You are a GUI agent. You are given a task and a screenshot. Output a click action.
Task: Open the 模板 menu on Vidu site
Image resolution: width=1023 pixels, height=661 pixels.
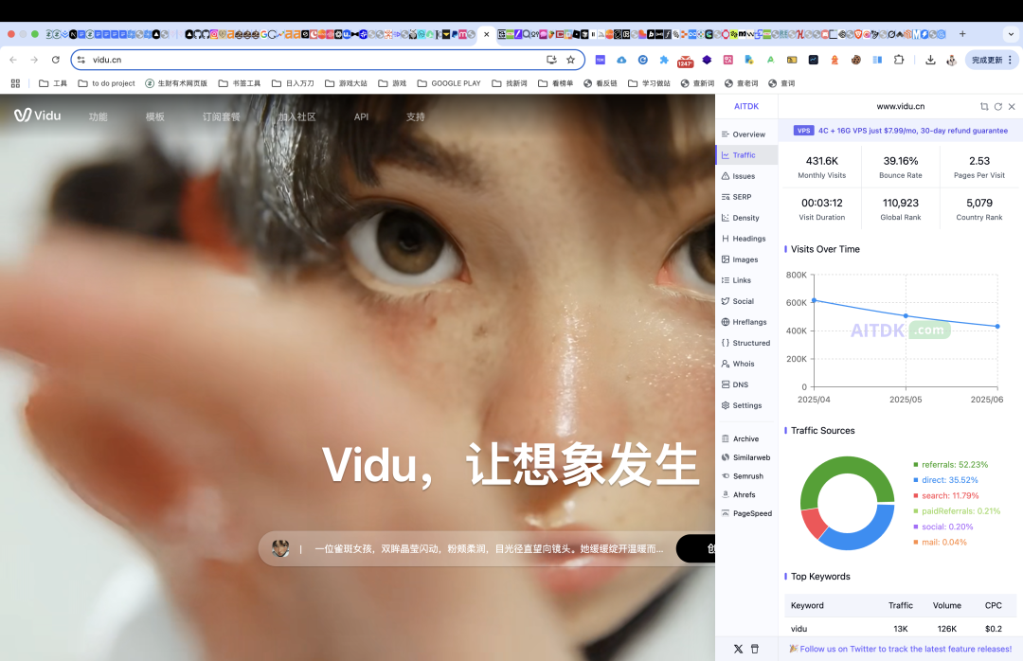[x=154, y=116]
